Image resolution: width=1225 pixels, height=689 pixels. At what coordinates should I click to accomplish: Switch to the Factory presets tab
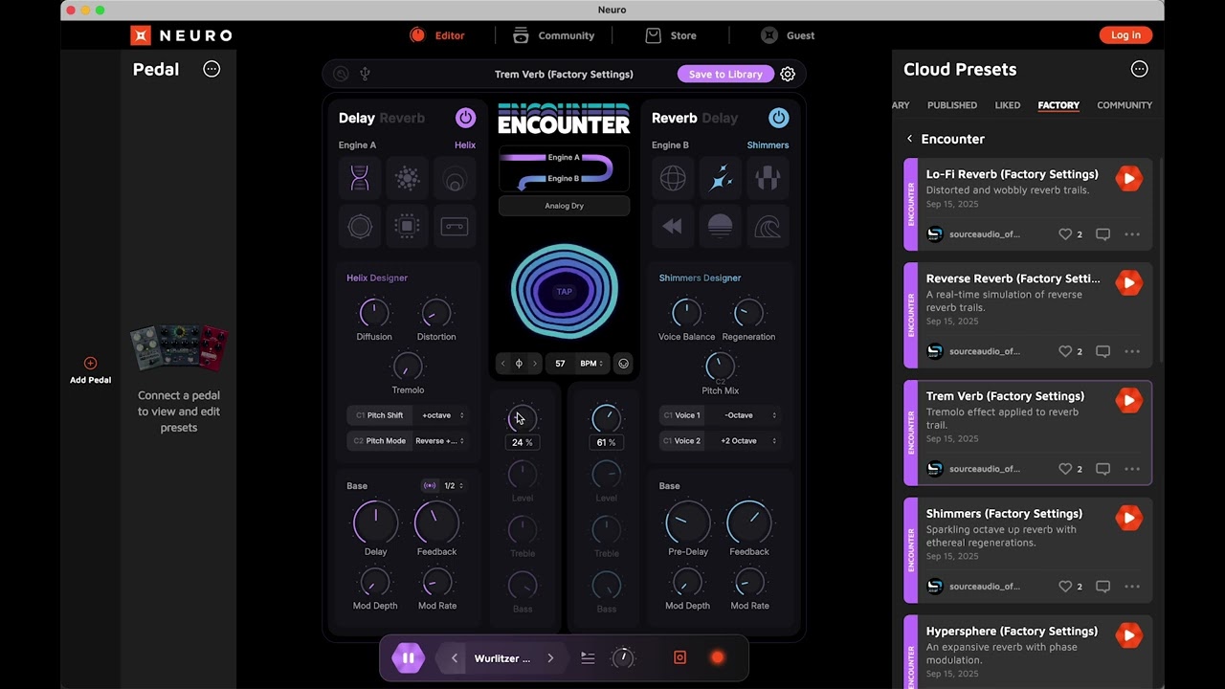point(1058,105)
